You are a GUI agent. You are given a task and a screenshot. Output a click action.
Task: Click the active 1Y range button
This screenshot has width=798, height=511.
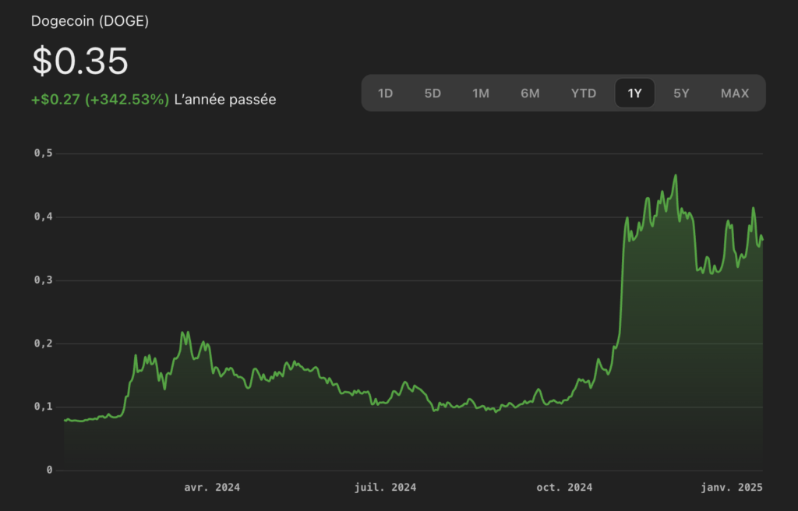634,93
